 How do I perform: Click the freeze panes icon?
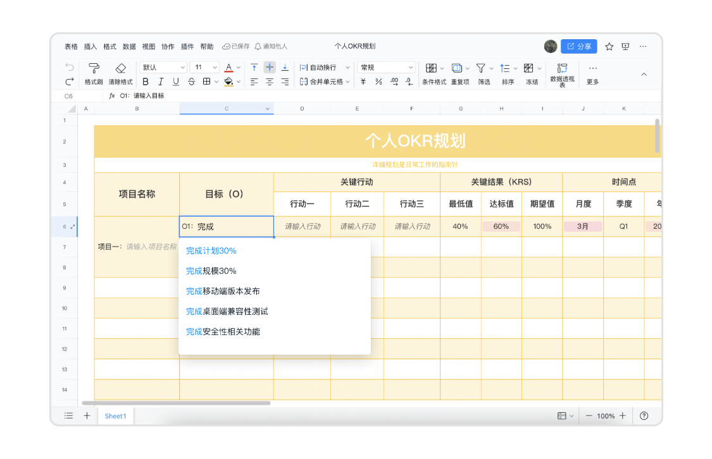click(x=528, y=68)
